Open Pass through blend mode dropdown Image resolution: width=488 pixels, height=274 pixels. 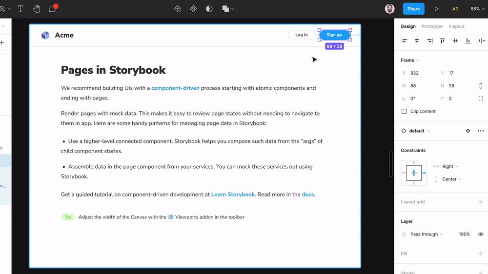[427, 234]
